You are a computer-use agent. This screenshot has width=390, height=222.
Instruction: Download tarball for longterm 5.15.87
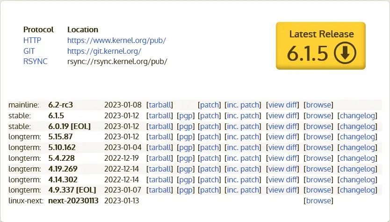coord(159,137)
